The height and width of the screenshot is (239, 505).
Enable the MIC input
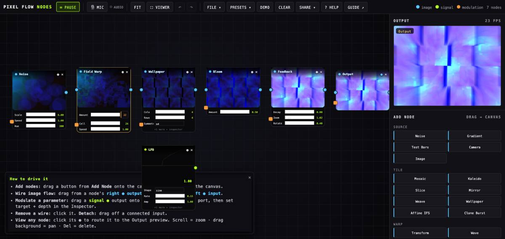coord(97,7)
